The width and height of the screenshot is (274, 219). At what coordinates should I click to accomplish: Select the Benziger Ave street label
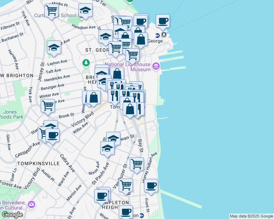click(52, 87)
